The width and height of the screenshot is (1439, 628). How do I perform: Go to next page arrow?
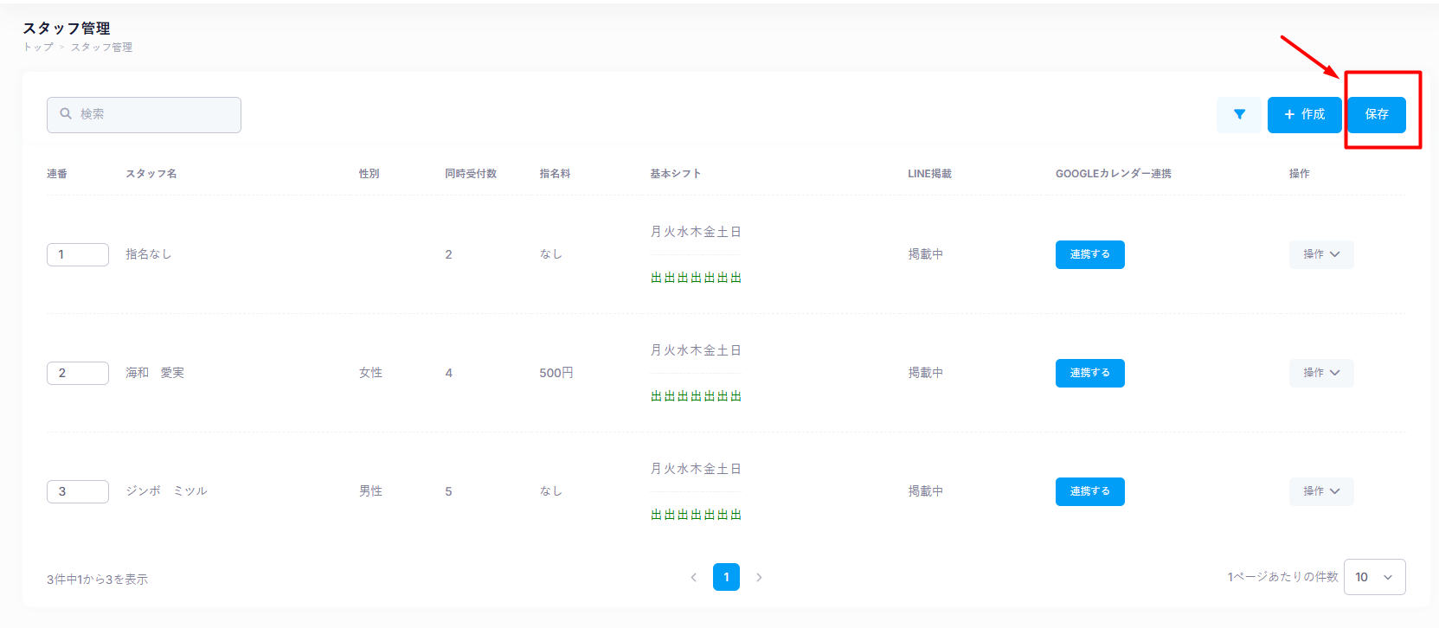tap(759, 577)
